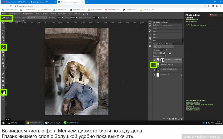Hide the 75c6d4058866d20245cc layer
The image size is (223, 139).
click(155, 70)
